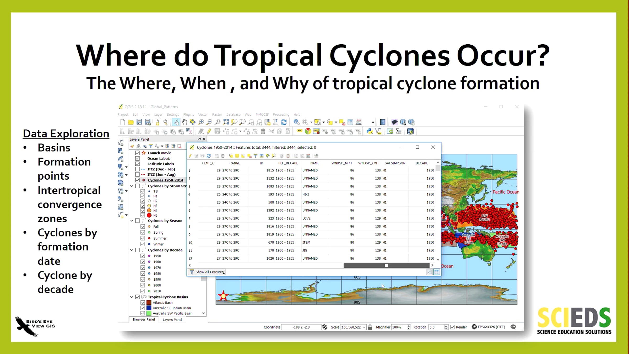Sort table by the NAME column header
Viewport: 629px width, 354px height.
click(x=315, y=163)
